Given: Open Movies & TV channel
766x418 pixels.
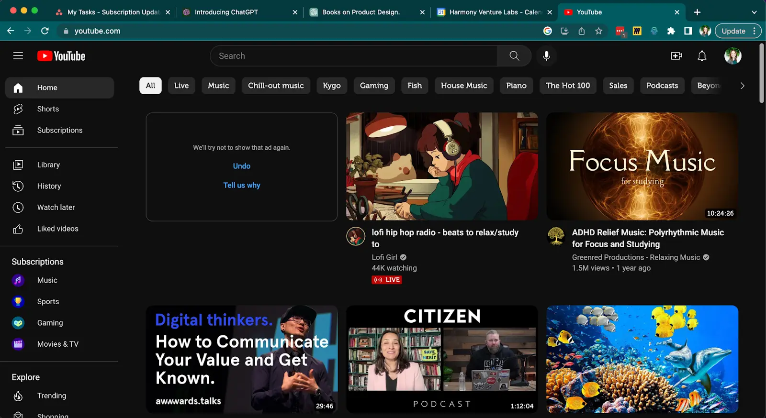Looking at the screenshot, I should (x=59, y=344).
